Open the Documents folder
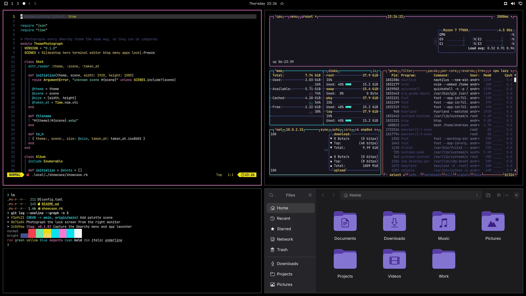This screenshot has height=296, width=526. tap(345, 226)
